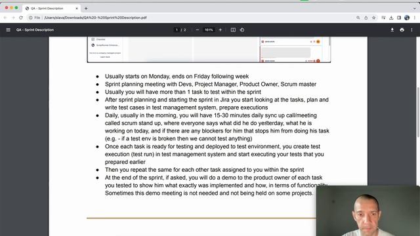Rotate the PDF counterclockwise
Screen dimensions: 420x236
pyautogui.click(x=242, y=30)
